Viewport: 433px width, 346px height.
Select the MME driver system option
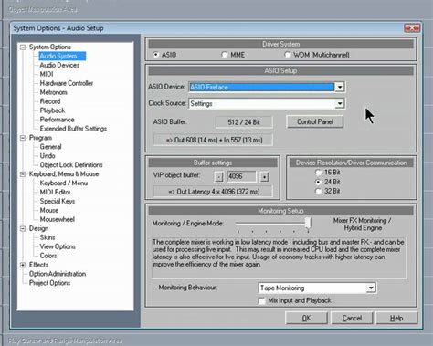click(x=225, y=55)
